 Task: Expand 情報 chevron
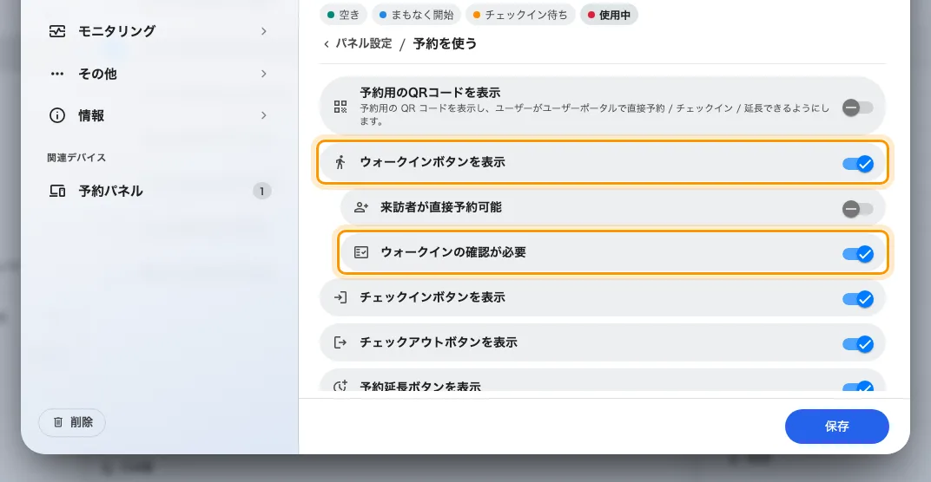click(x=264, y=115)
